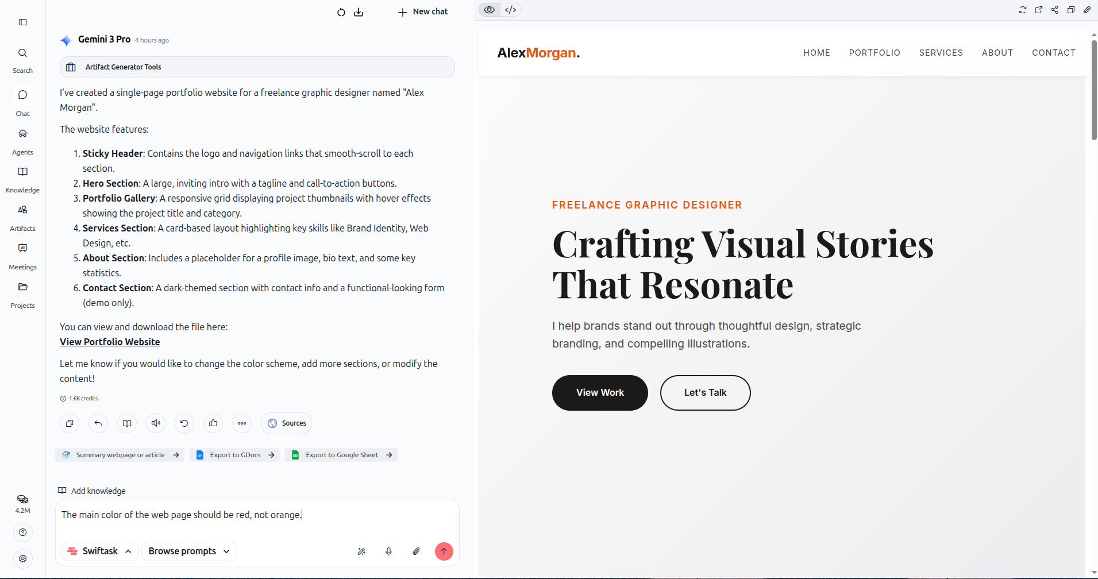Click the scrollbar down arrow in preview

click(x=1094, y=572)
